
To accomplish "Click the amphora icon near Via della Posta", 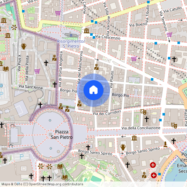I will click(x=24, y=47).
